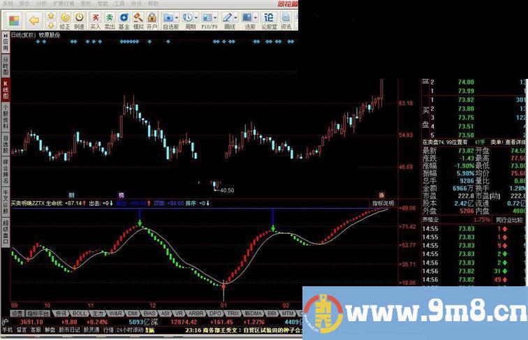
Task: Click the 卖出 (sell) toolbar icon
Action: 110,19
